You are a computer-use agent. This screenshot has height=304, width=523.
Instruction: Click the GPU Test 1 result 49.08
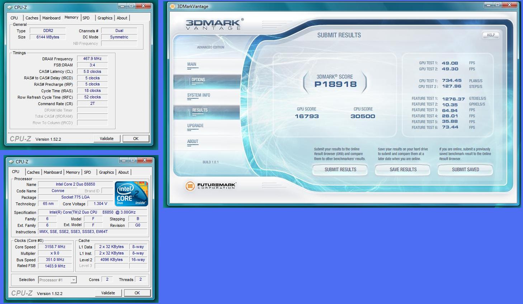pos(450,63)
